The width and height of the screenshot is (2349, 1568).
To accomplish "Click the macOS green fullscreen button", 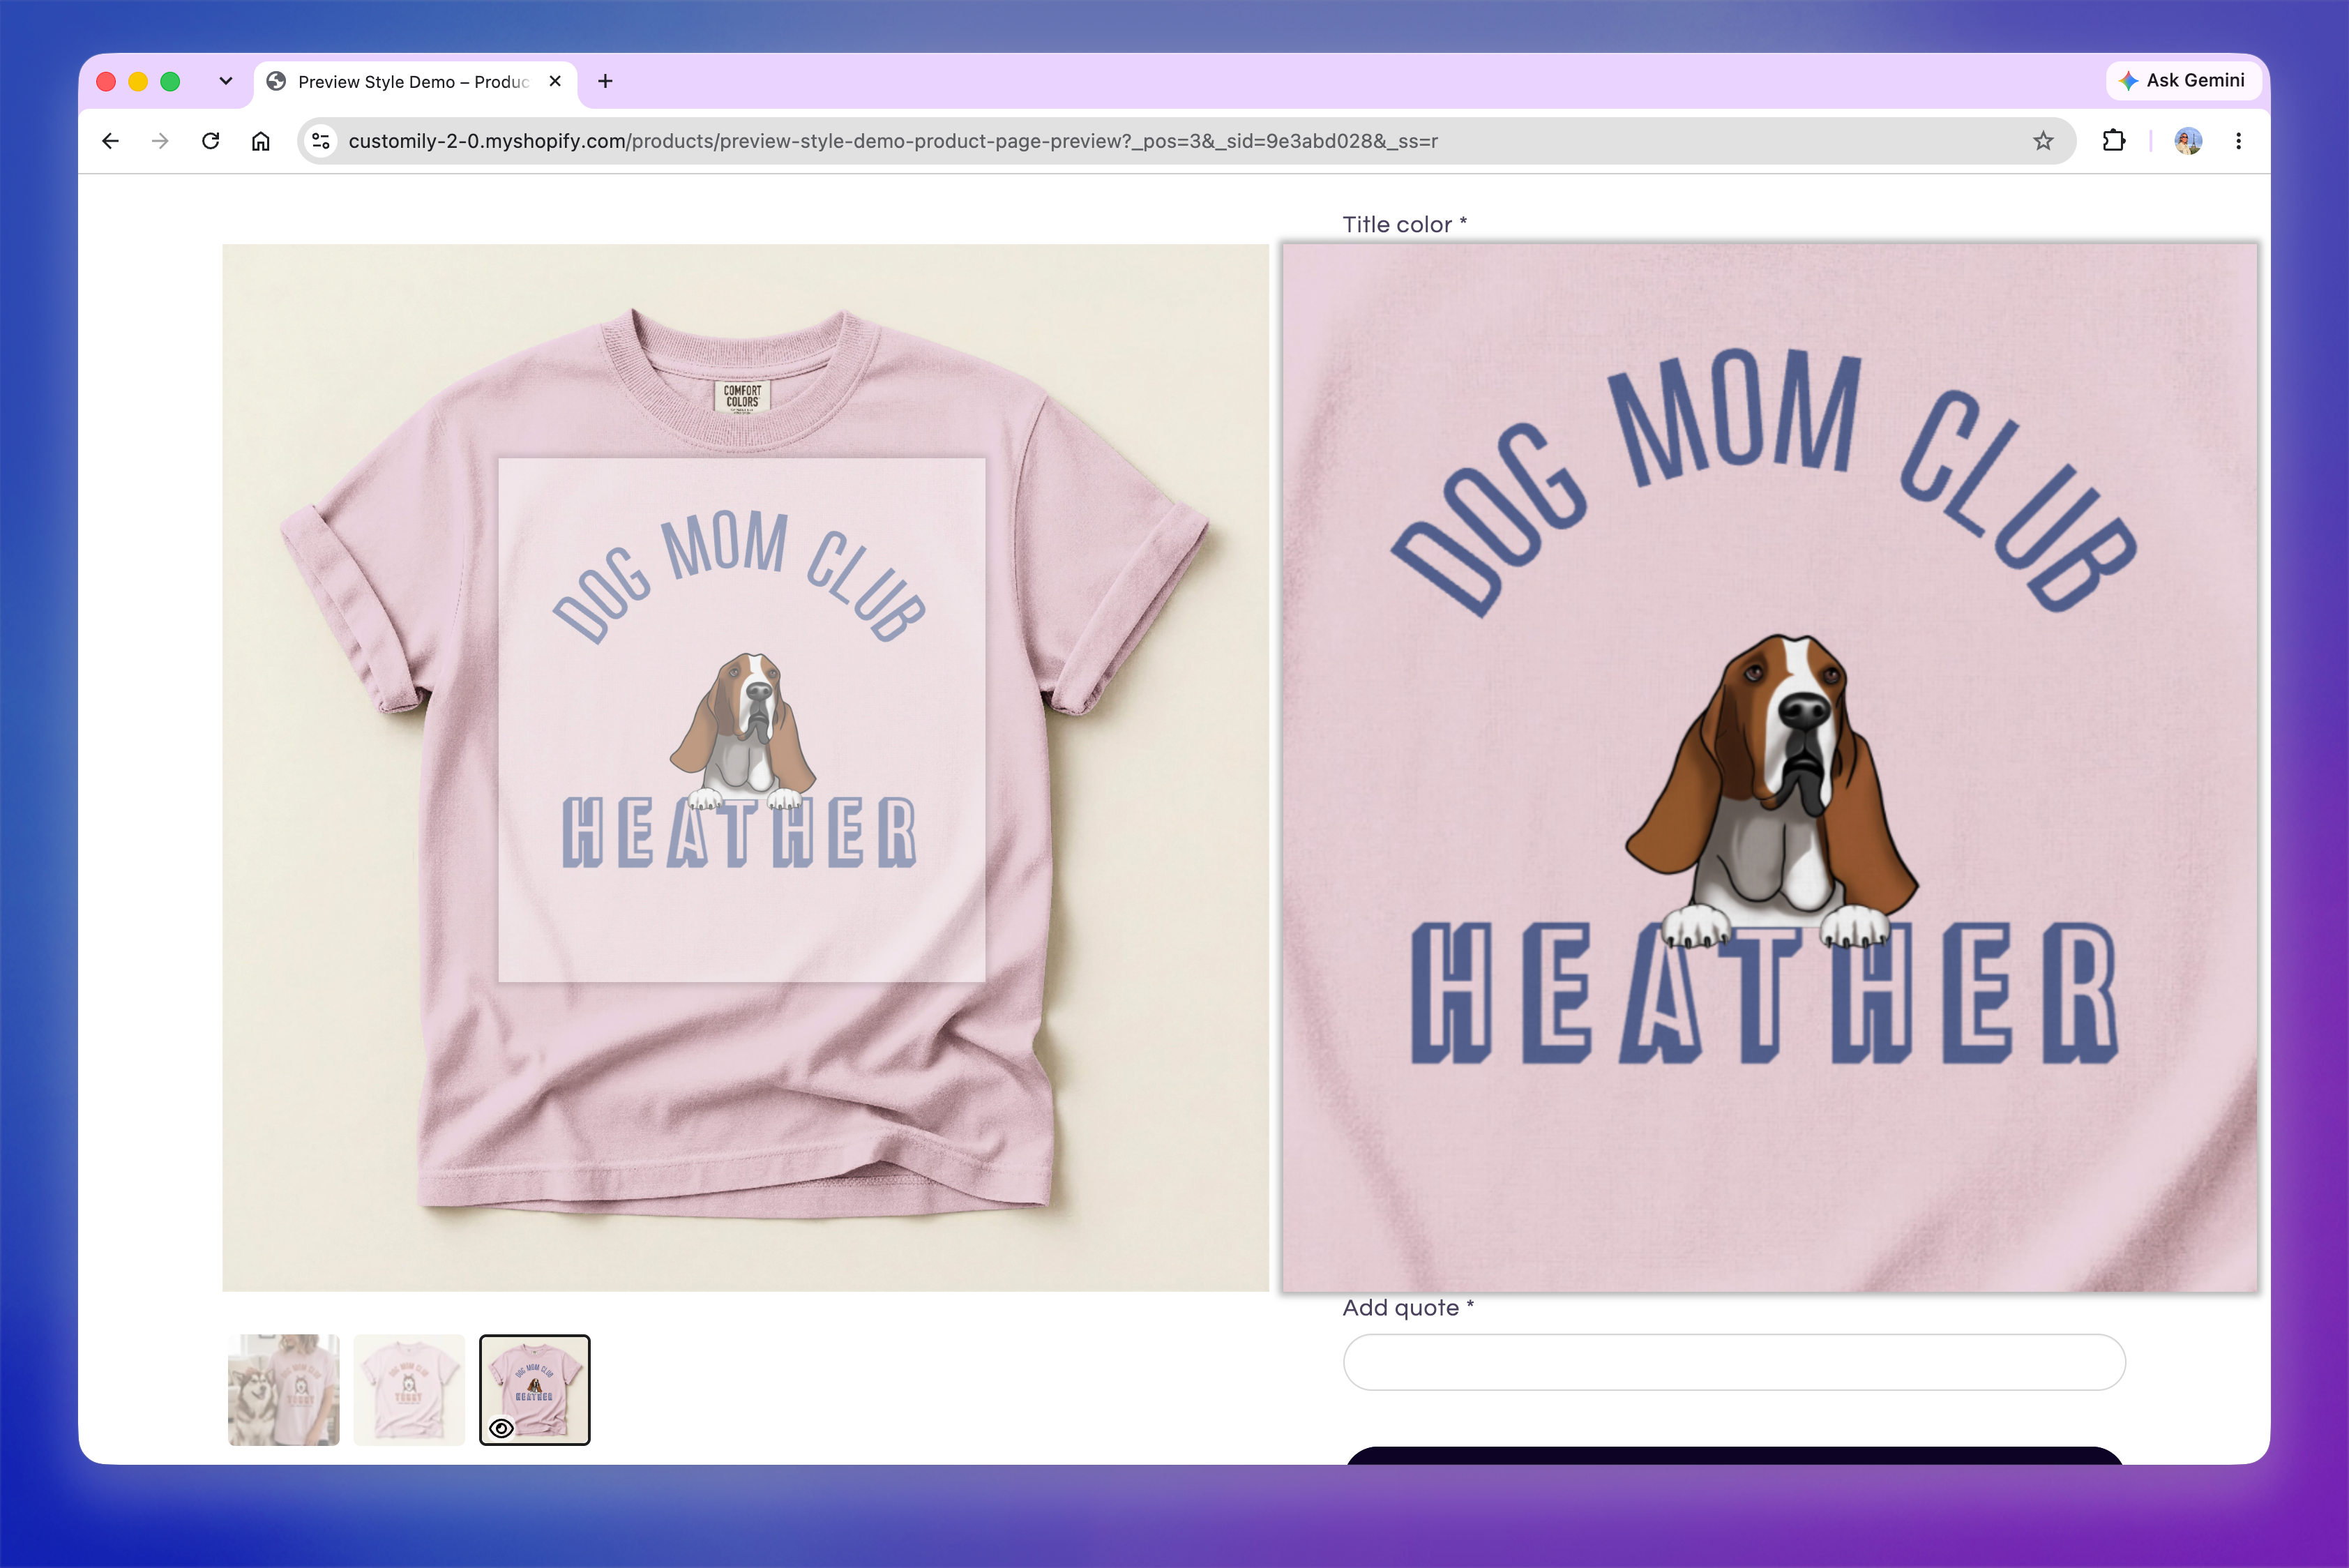I will [x=170, y=81].
